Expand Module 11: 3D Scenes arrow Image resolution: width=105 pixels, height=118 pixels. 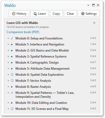pyautogui.click(x=8, y=109)
